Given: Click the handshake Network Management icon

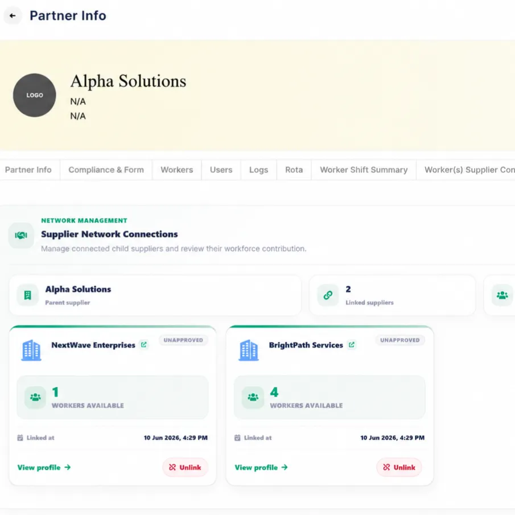Looking at the screenshot, I should coord(21,235).
